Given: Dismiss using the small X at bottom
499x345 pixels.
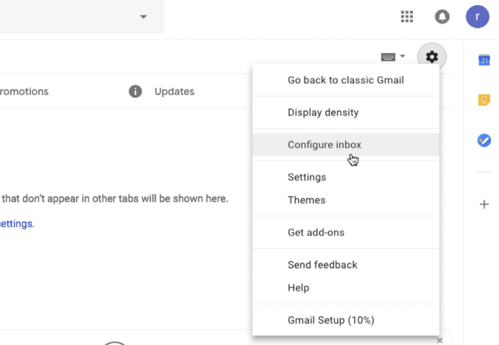Looking at the screenshot, I should (x=439, y=341).
